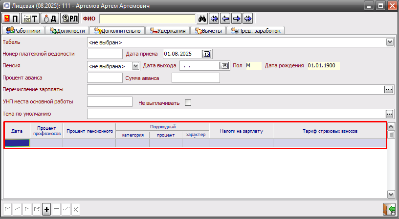This screenshot has height=219, width=399.
Task: Open the Дата выхода calendar picker
Action: [x=224, y=66]
